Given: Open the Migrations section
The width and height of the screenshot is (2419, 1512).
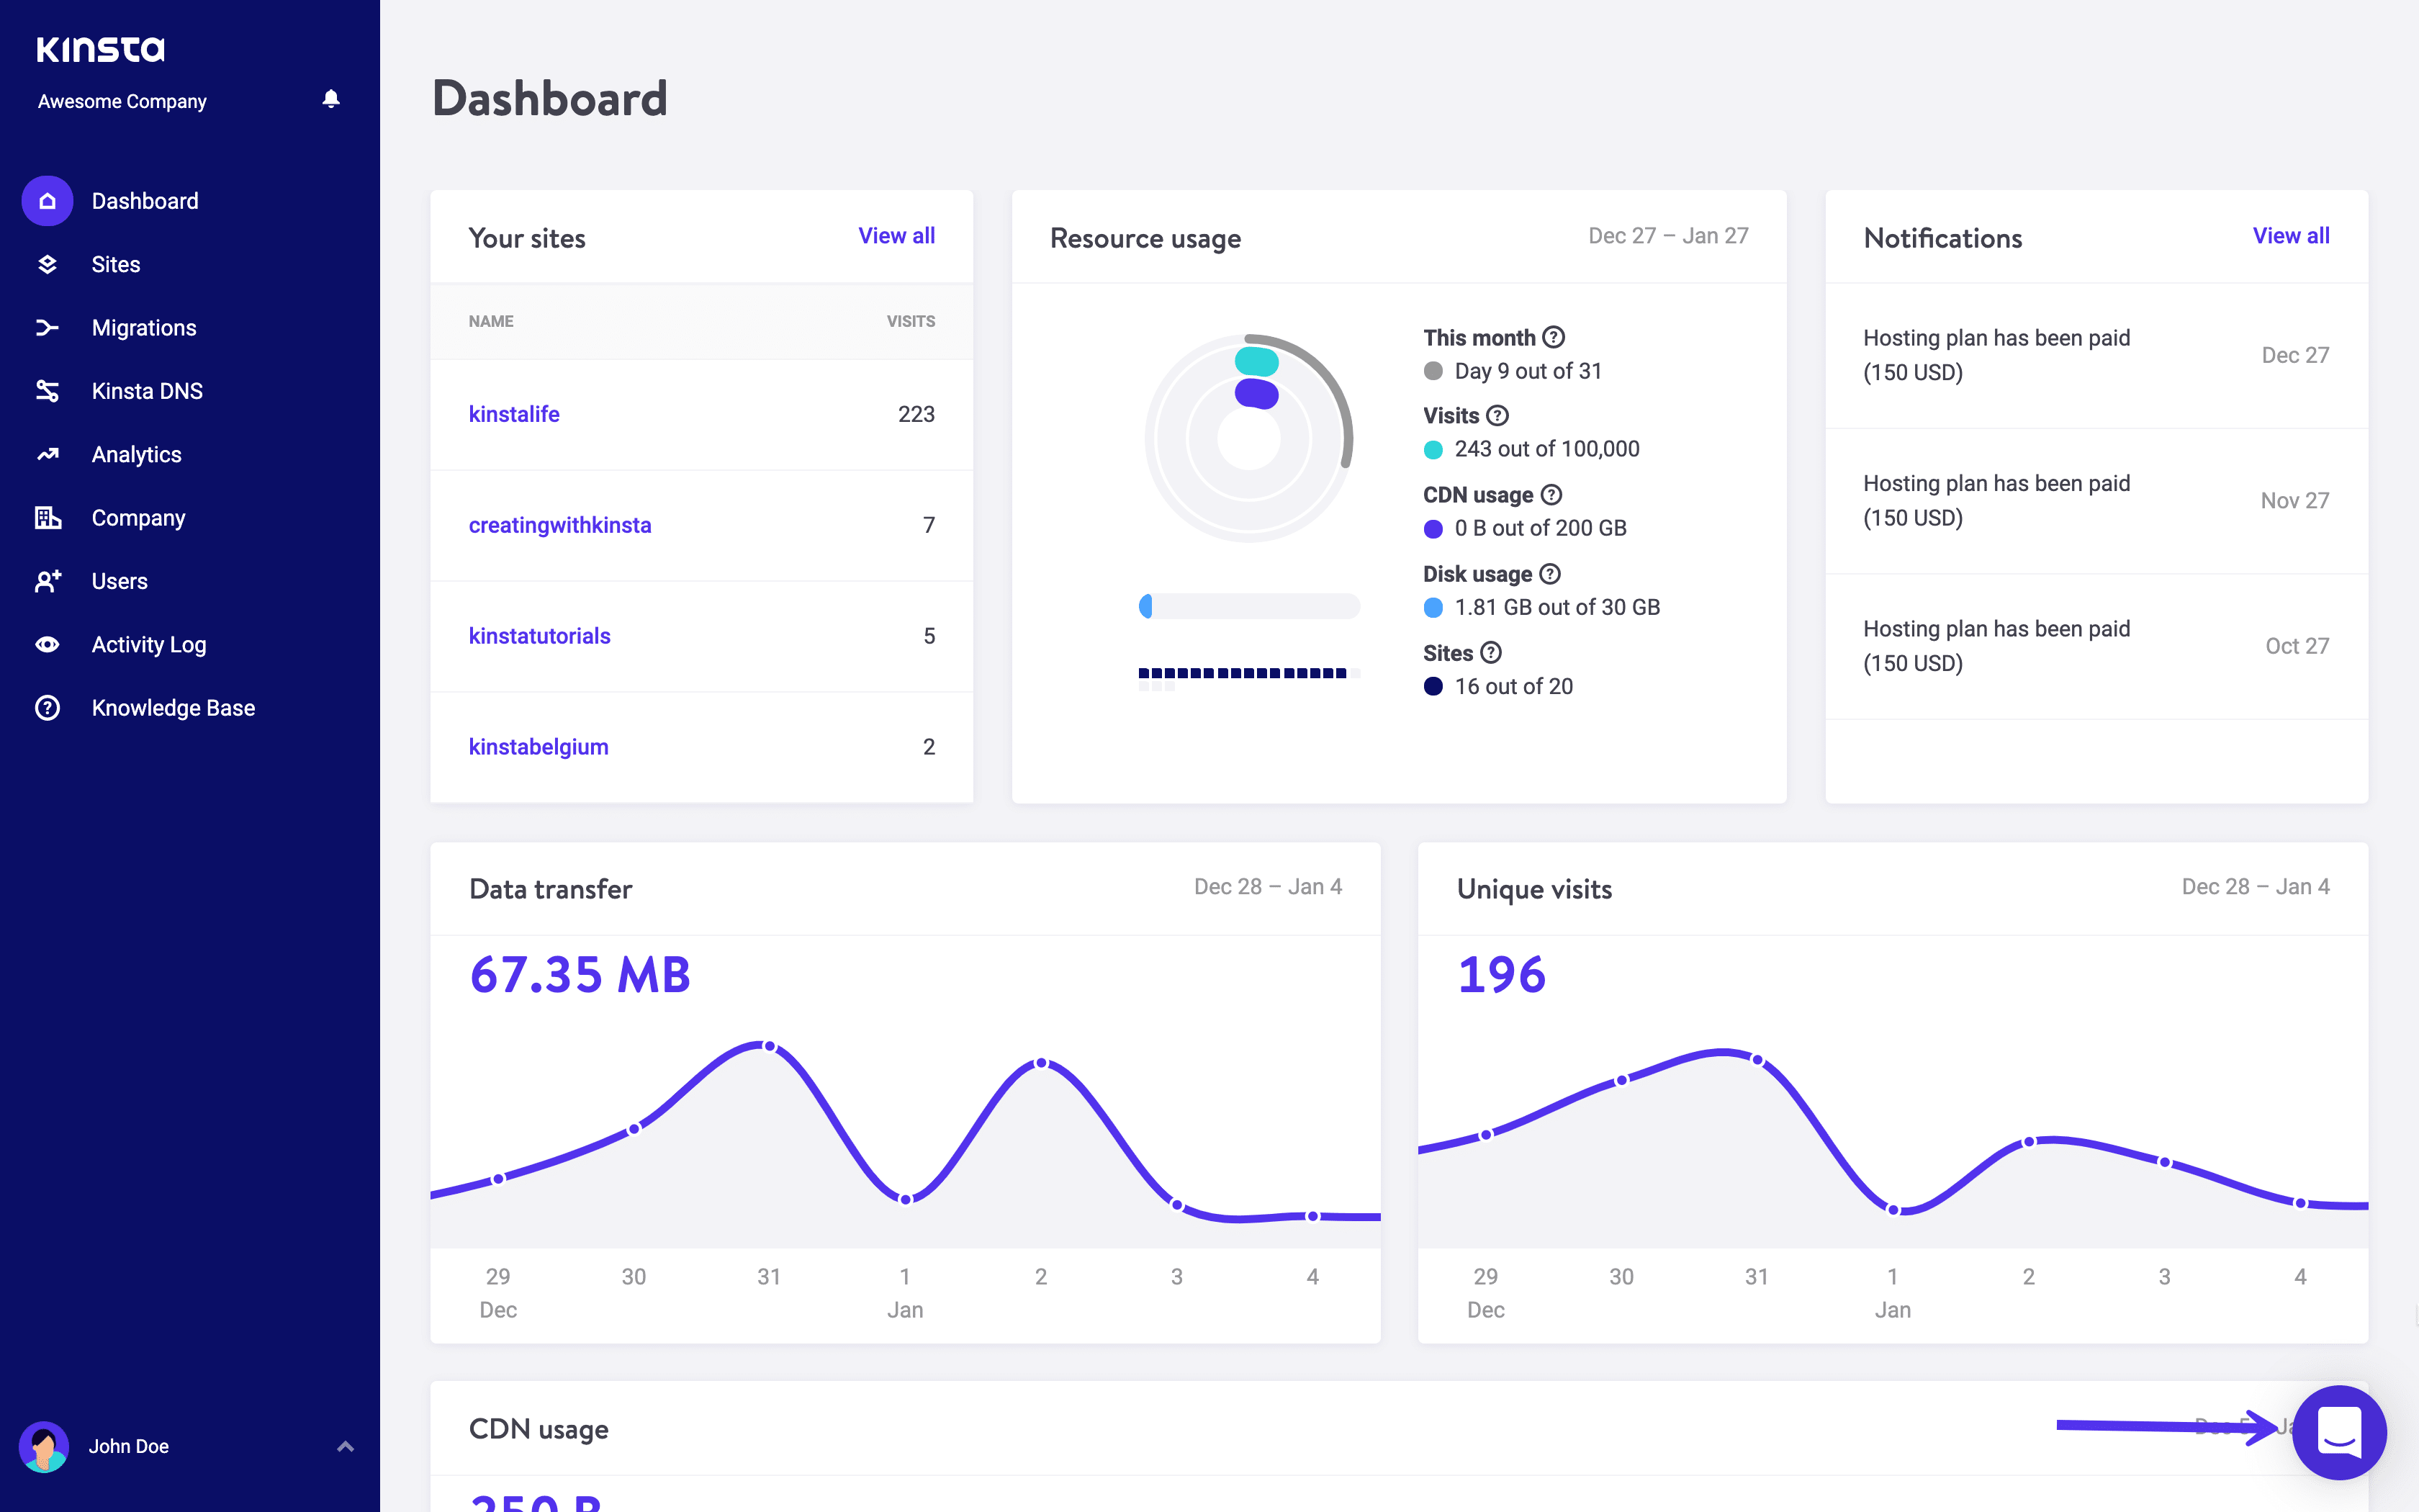Looking at the screenshot, I should (144, 327).
